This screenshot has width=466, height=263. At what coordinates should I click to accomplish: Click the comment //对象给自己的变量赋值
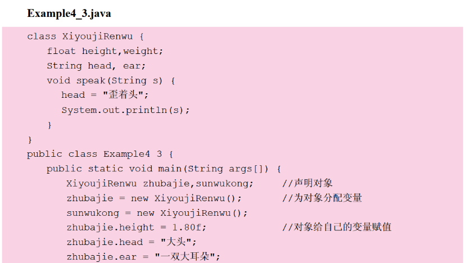pyautogui.click(x=337, y=227)
